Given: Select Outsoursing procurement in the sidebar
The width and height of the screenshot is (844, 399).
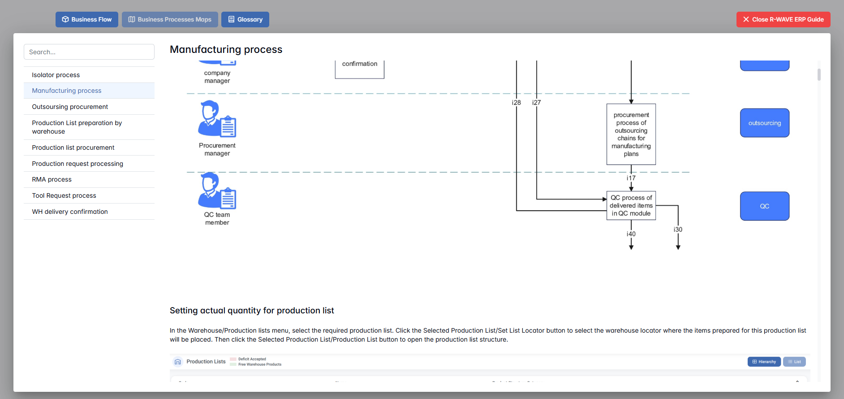Looking at the screenshot, I should point(70,107).
